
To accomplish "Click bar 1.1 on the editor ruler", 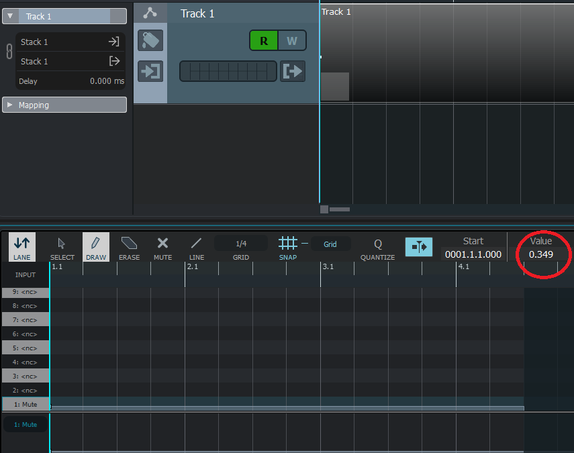I will [57, 266].
